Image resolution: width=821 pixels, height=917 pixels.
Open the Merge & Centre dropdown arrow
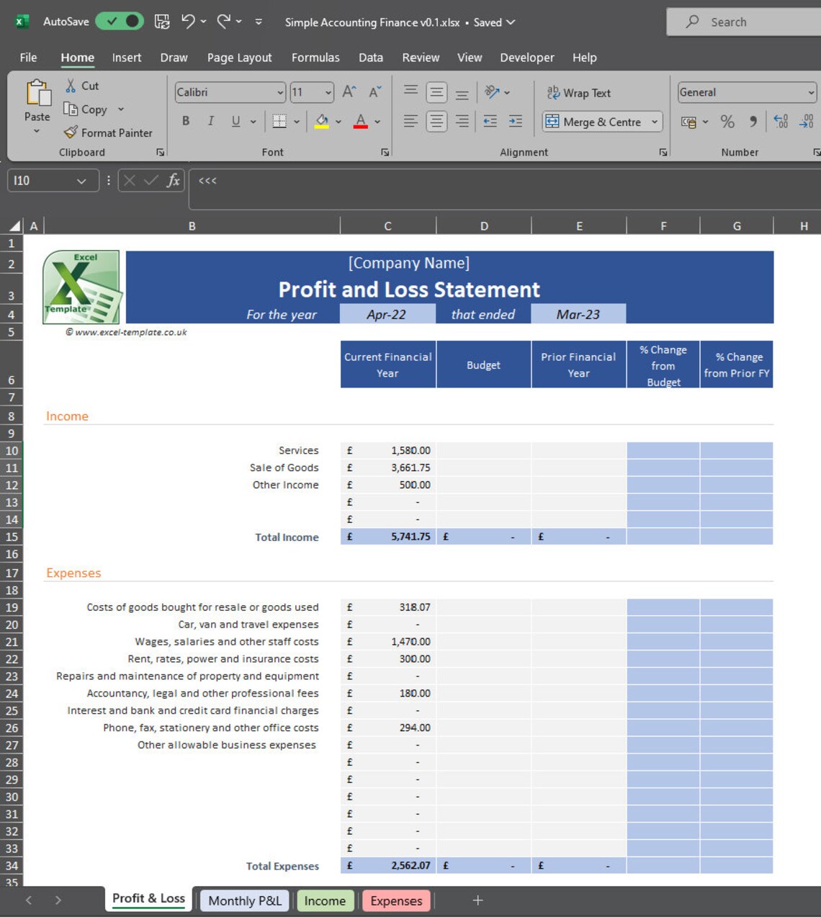pyautogui.click(x=653, y=122)
